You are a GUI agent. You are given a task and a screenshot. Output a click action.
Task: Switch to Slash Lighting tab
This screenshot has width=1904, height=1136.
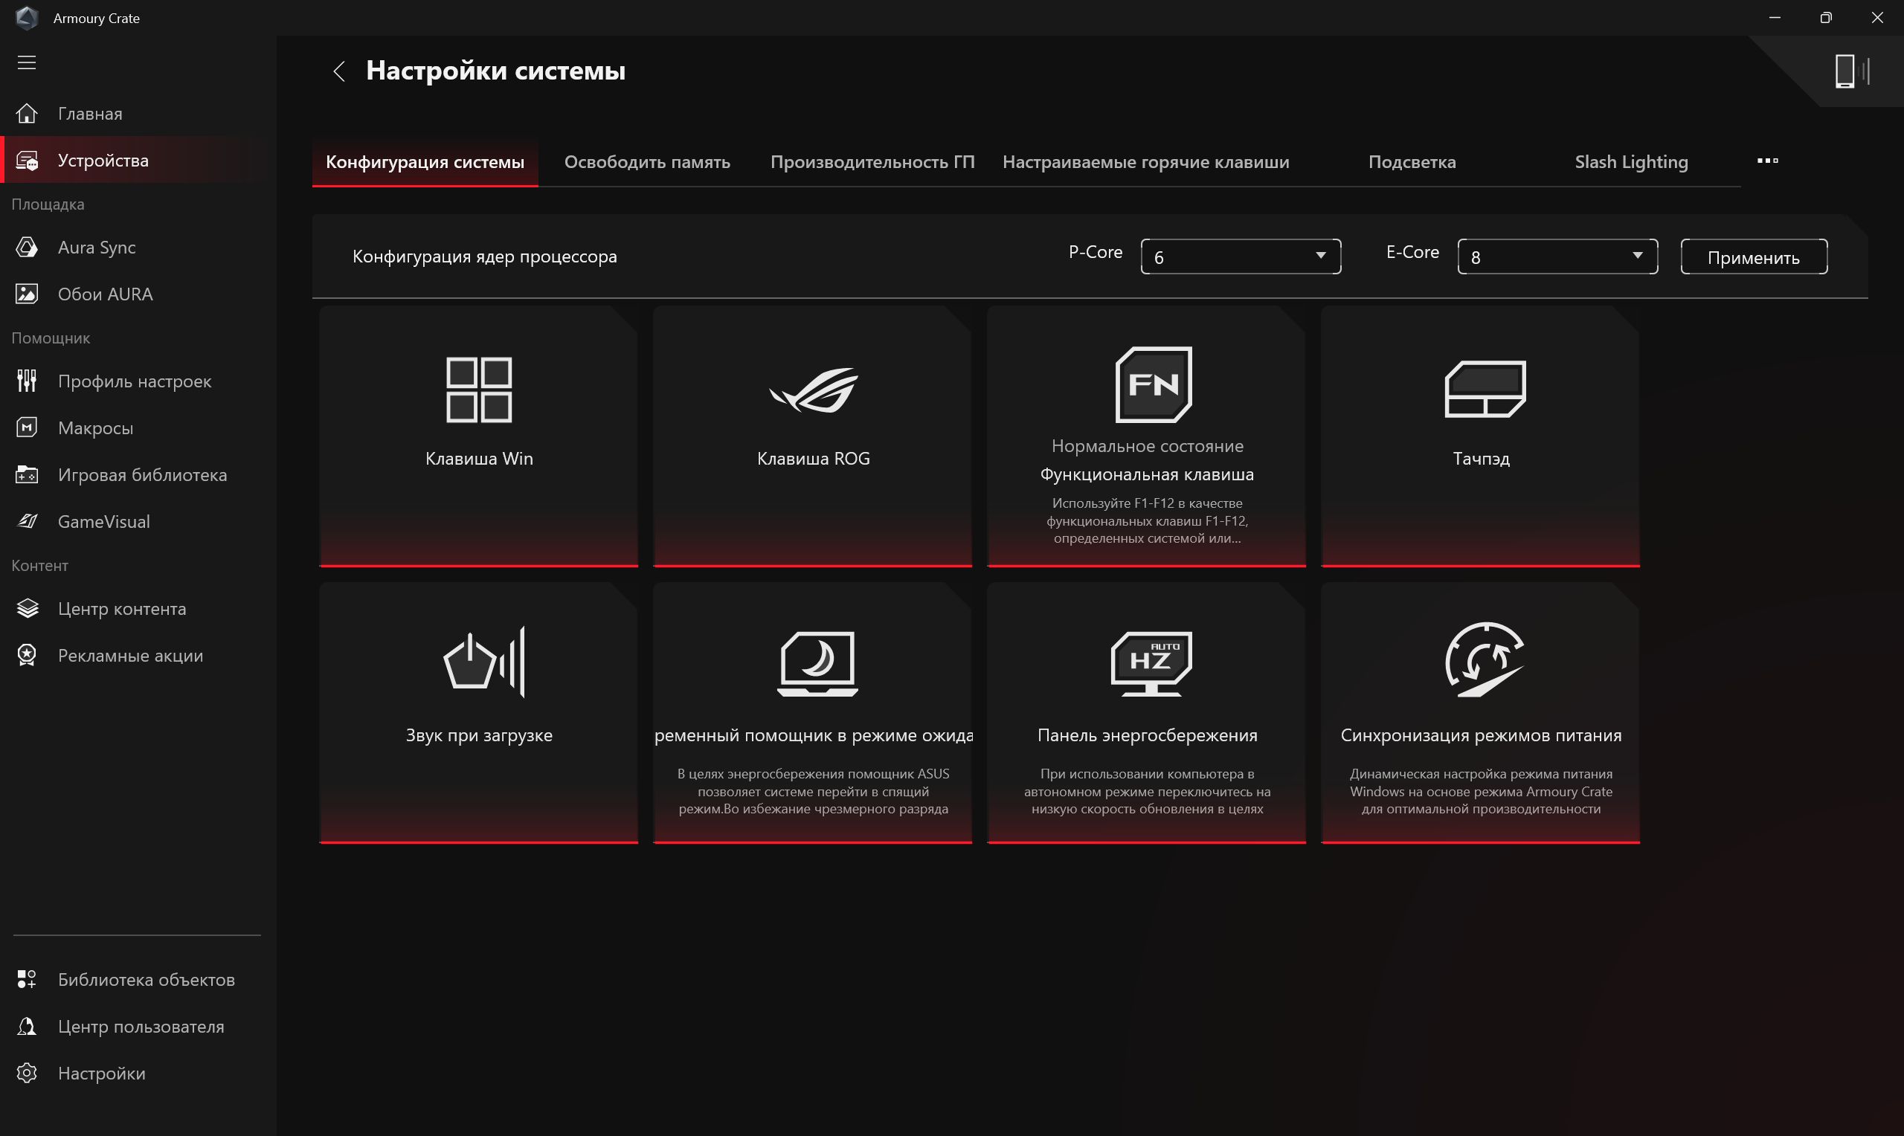1631,162
